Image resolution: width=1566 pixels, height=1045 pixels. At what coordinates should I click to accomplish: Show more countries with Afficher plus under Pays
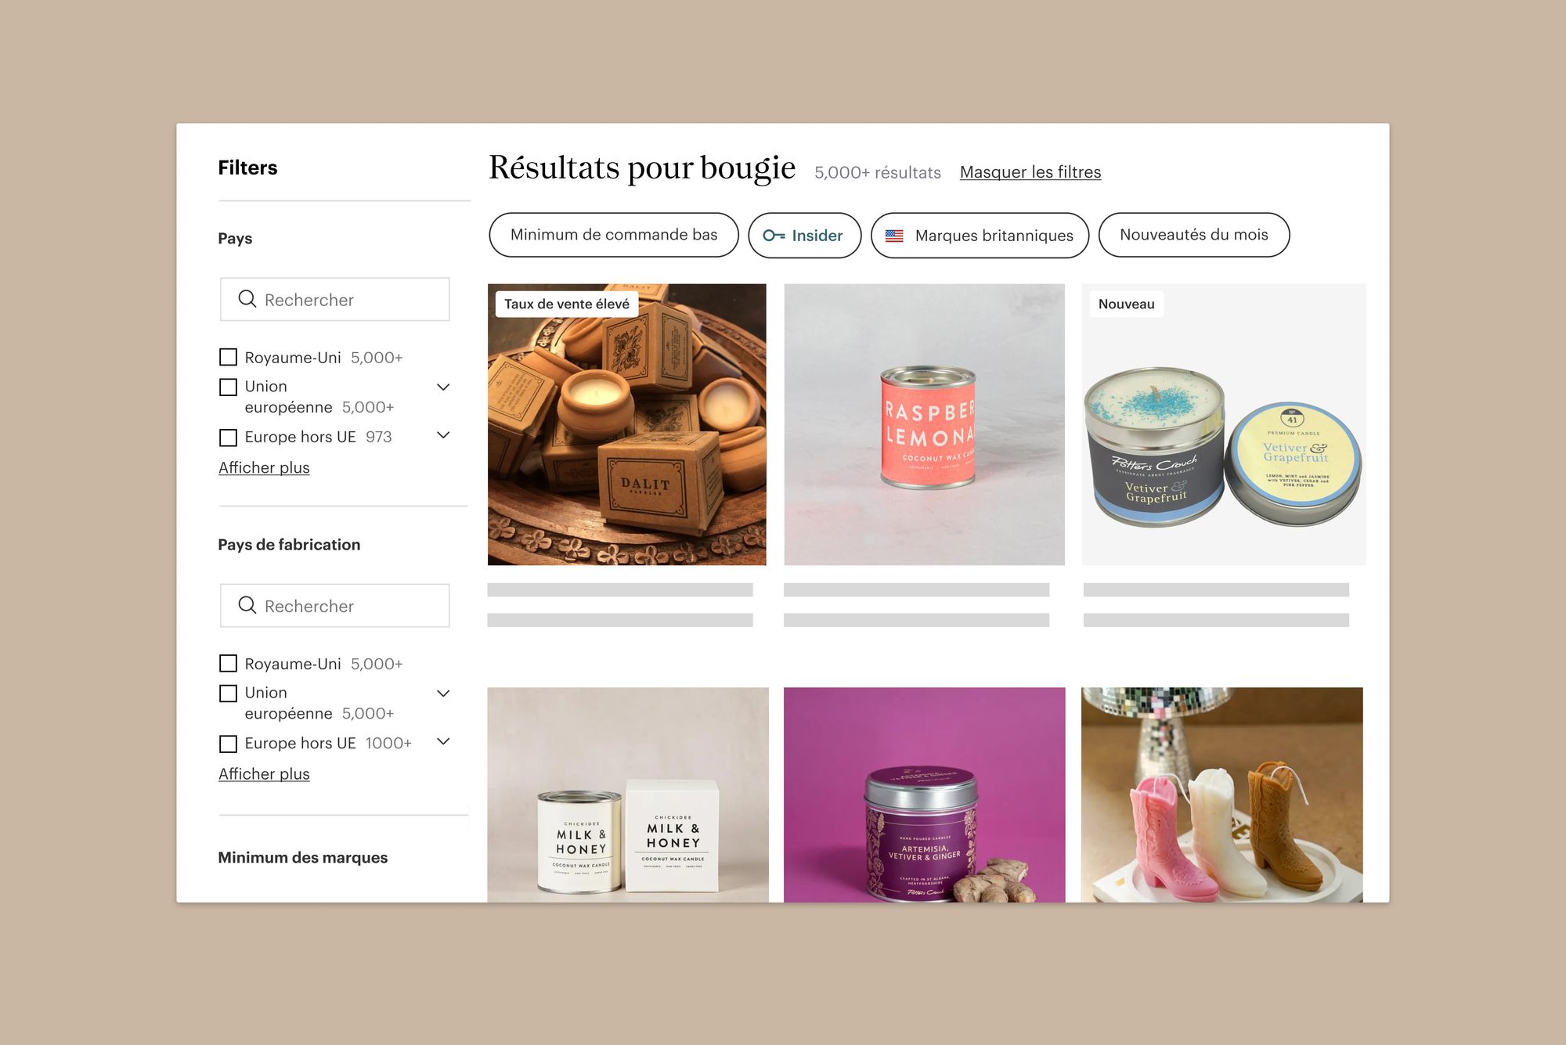[x=264, y=467]
